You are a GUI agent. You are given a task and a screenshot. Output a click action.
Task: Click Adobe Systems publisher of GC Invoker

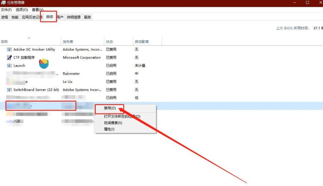click(x=82, y=50)
